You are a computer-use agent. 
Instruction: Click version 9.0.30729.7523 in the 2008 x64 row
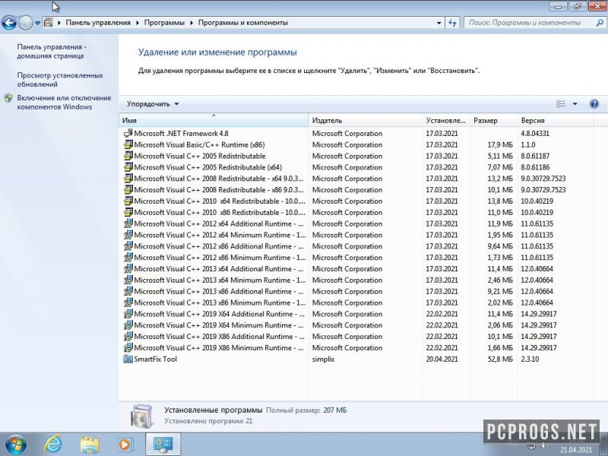pos(543,179)
